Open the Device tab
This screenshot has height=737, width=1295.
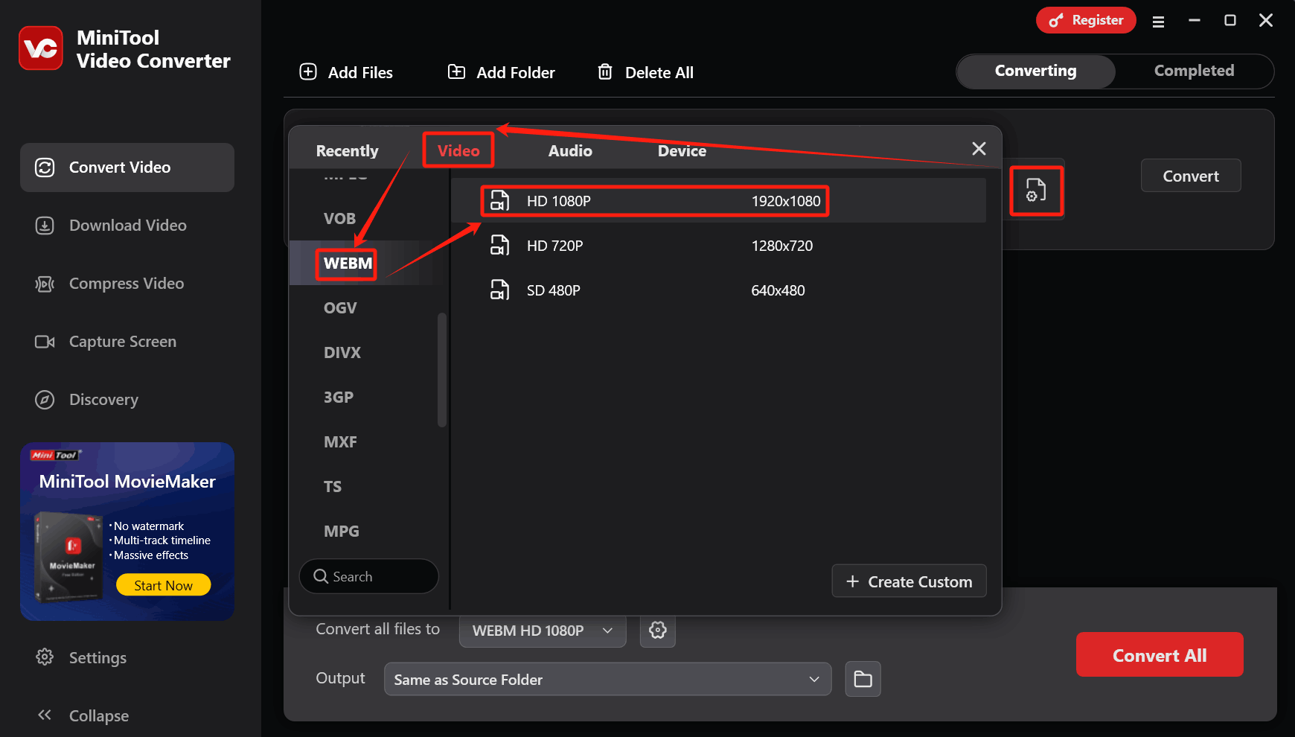coord(682,150)
